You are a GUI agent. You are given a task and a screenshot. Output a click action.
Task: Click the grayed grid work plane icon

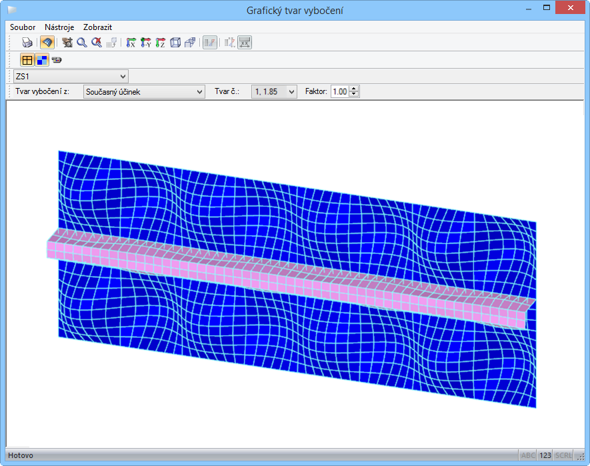point(111,43)
